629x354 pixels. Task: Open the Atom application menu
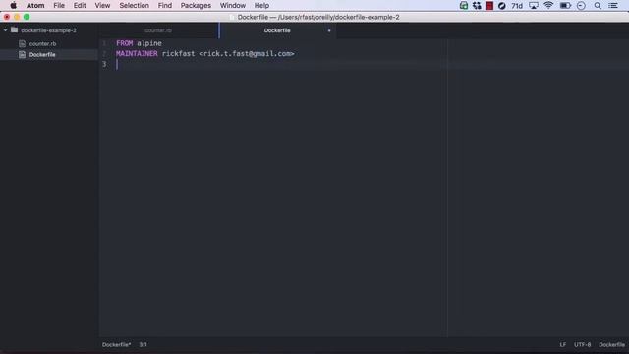(x=35, y=5)
